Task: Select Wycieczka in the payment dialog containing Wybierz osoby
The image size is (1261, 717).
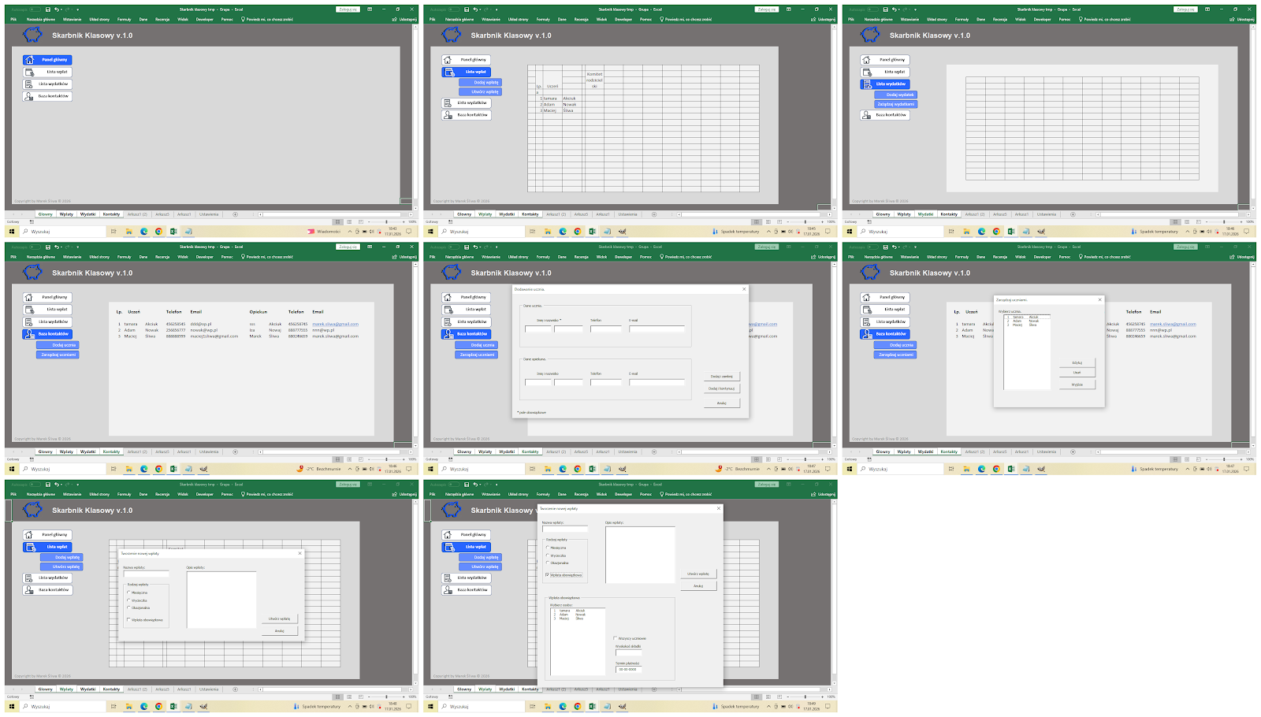Action: [548, 555]
